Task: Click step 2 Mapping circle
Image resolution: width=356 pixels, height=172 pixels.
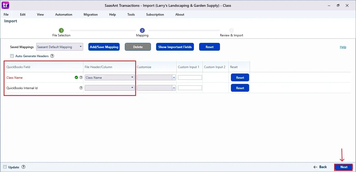Action: pos(142,30)
